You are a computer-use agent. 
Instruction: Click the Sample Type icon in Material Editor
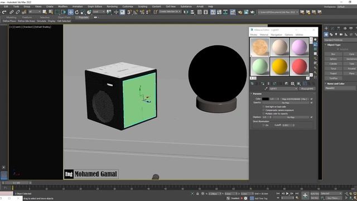[315, 40]
